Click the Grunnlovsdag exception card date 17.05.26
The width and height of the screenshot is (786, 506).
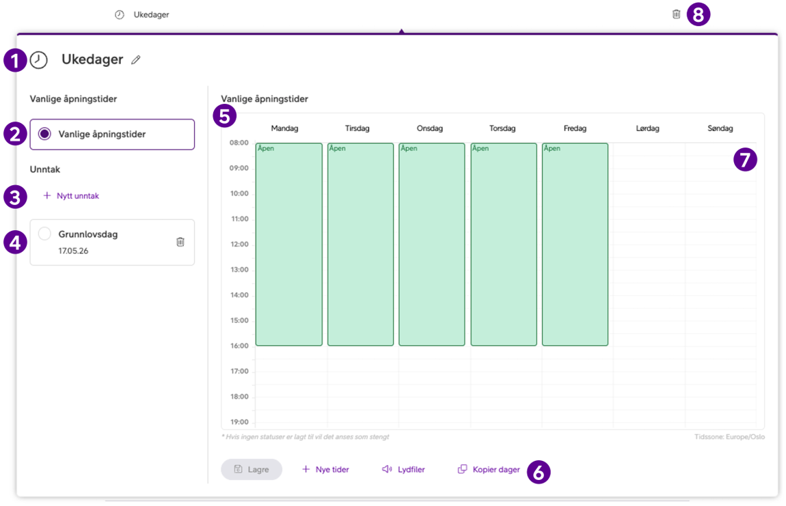(x=73, y=251)
